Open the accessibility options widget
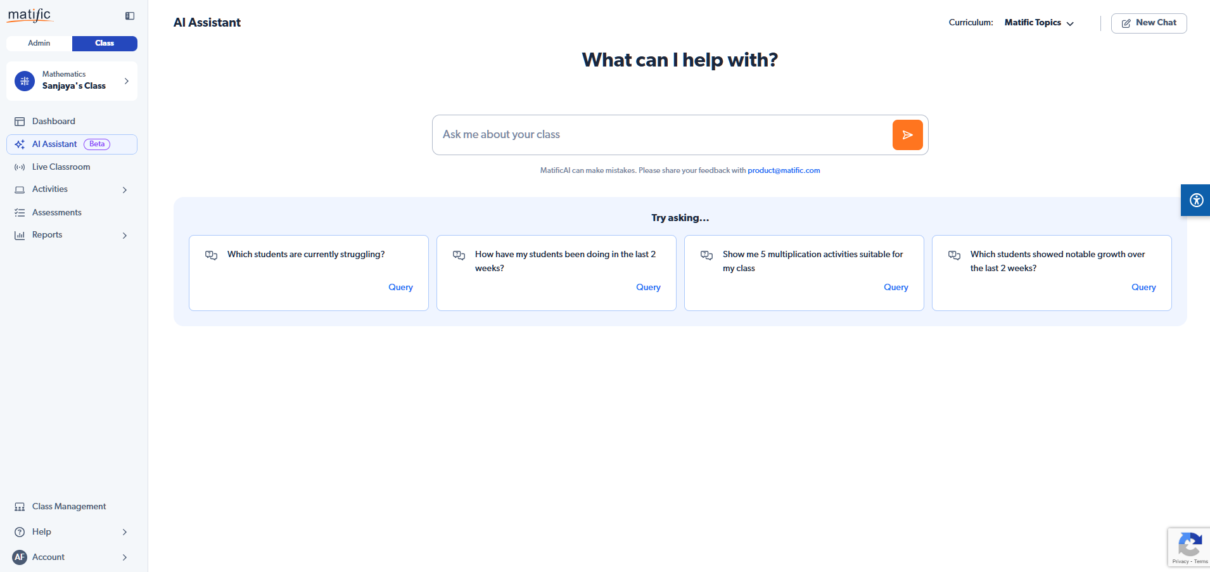This screenshot has height=572, width=1210. click(x=1196, y=200)
